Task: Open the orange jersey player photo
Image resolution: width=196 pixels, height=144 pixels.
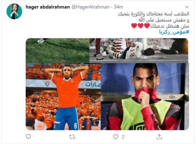Action: pyautogui.click(x=63, y=96)
